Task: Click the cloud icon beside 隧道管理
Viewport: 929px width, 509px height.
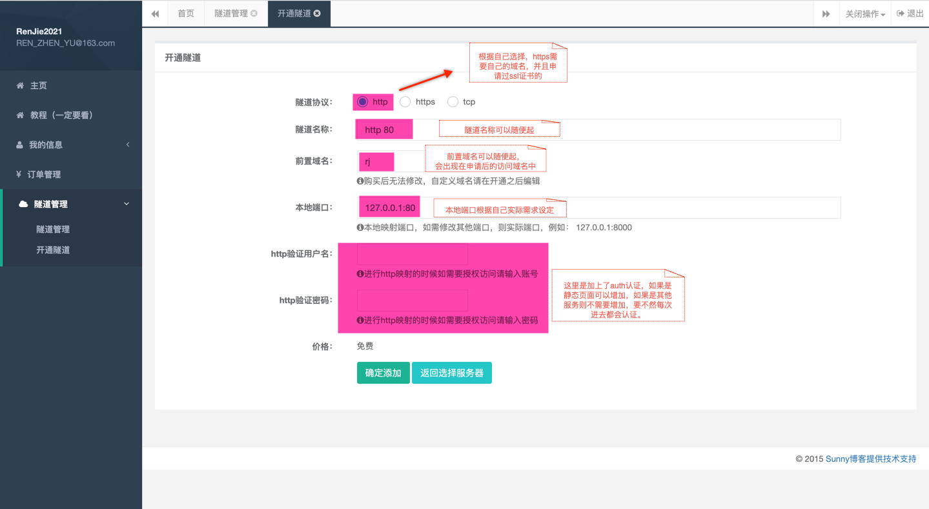Action: 23,204
